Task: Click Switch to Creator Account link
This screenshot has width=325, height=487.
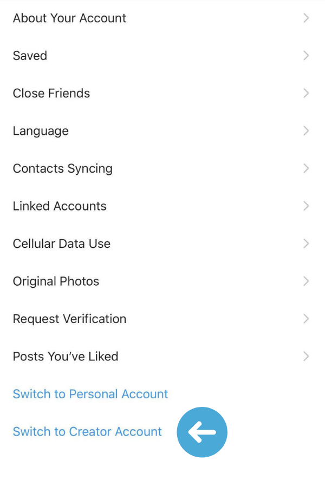Action: [87, 431]
